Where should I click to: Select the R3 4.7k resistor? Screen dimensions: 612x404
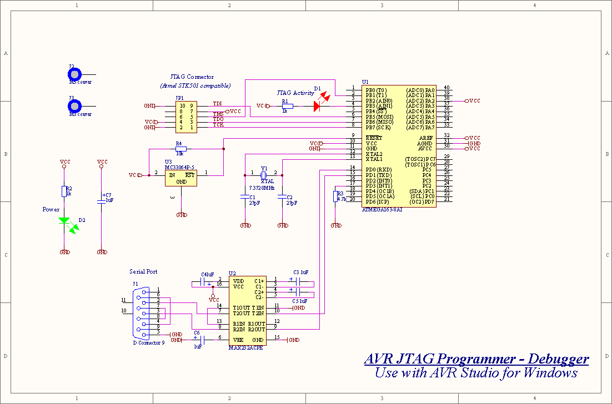[x=335, y=196]
